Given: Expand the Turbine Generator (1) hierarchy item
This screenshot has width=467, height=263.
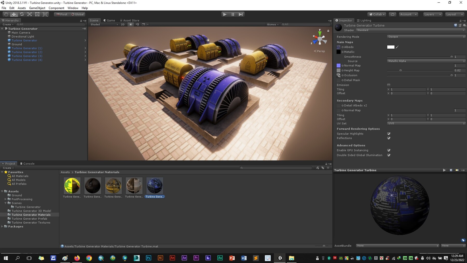Looking at the screenshot, I should coord(85,48).
